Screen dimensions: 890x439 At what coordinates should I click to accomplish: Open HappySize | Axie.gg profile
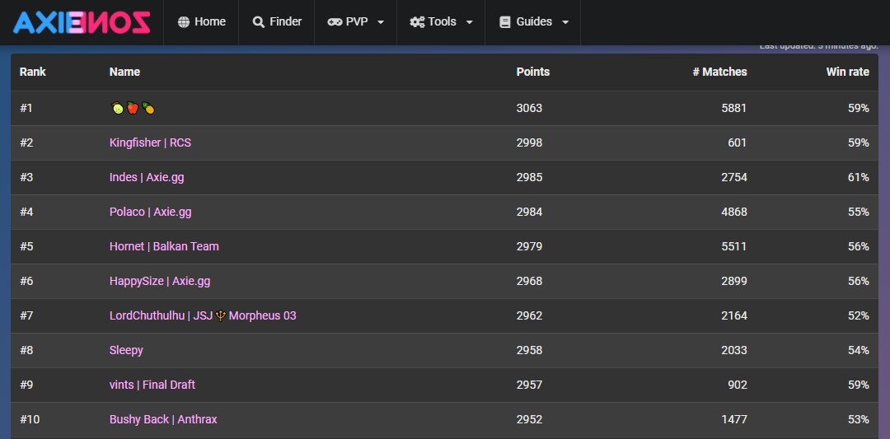point(160,282)
